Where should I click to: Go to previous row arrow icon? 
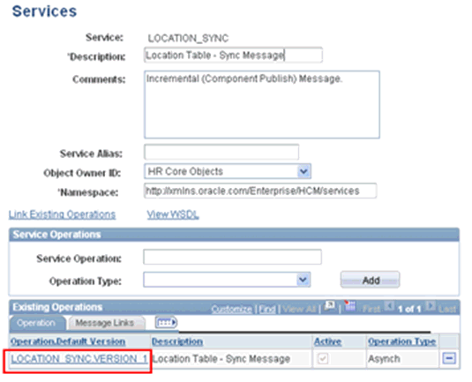coord(388,307)
